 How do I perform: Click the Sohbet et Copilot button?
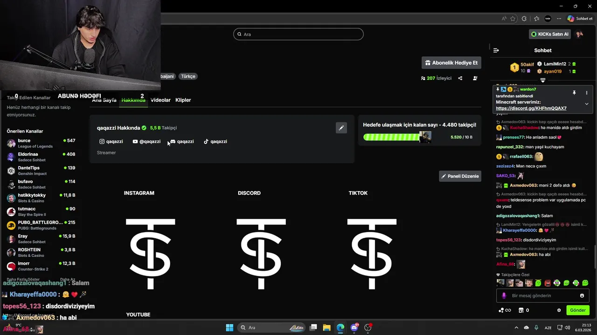point(580,19)
